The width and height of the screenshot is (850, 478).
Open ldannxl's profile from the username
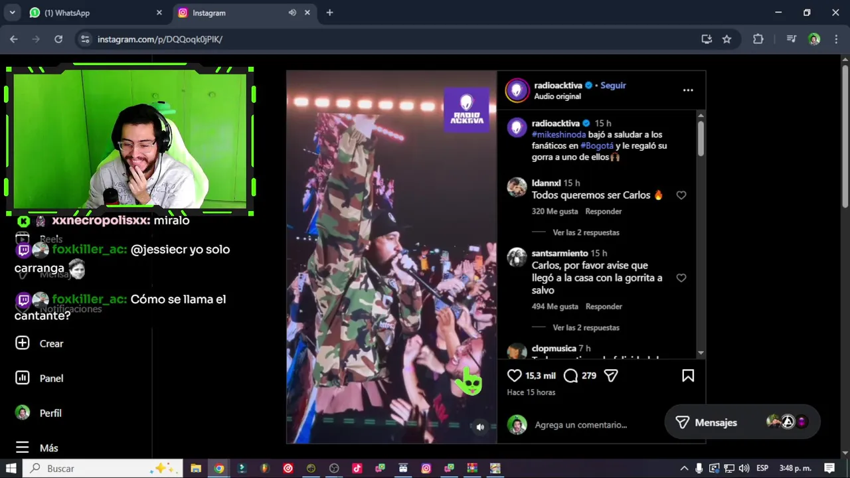546,183
